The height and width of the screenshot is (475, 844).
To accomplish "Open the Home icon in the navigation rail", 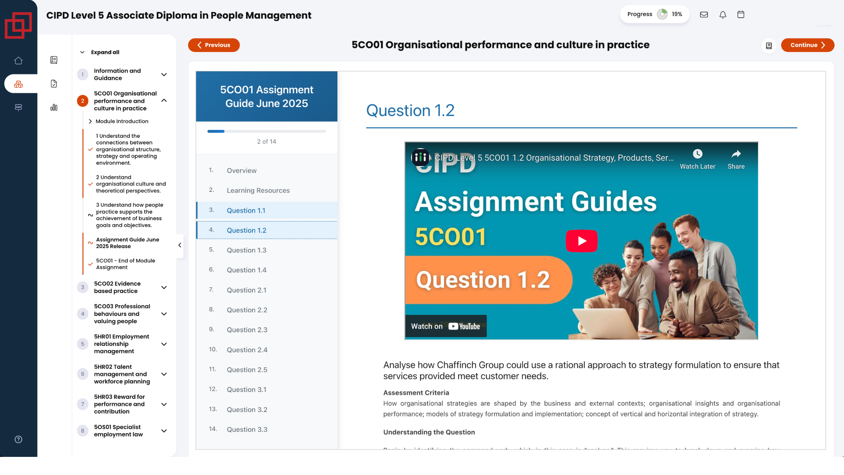I will point(18,60).
